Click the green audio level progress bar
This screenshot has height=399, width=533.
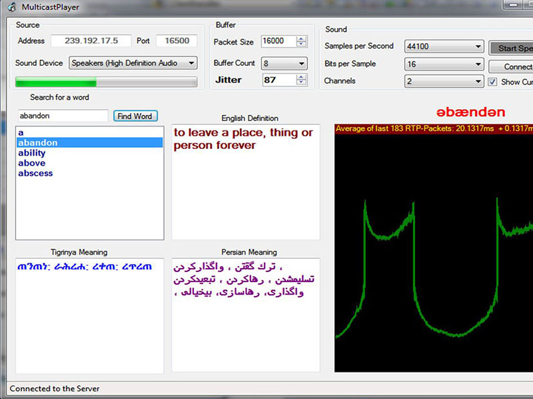click(x=107, y=82)
